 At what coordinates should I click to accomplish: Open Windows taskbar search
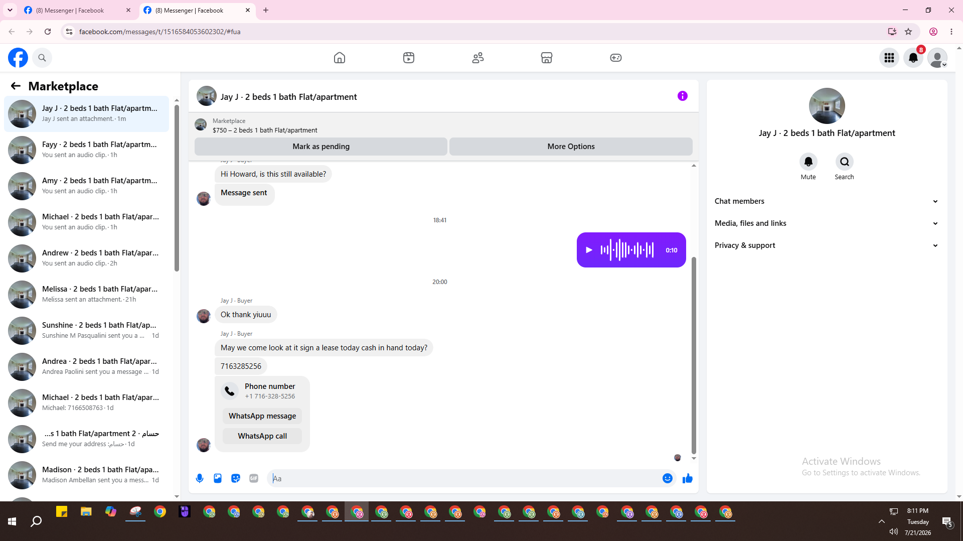(36, 521)
